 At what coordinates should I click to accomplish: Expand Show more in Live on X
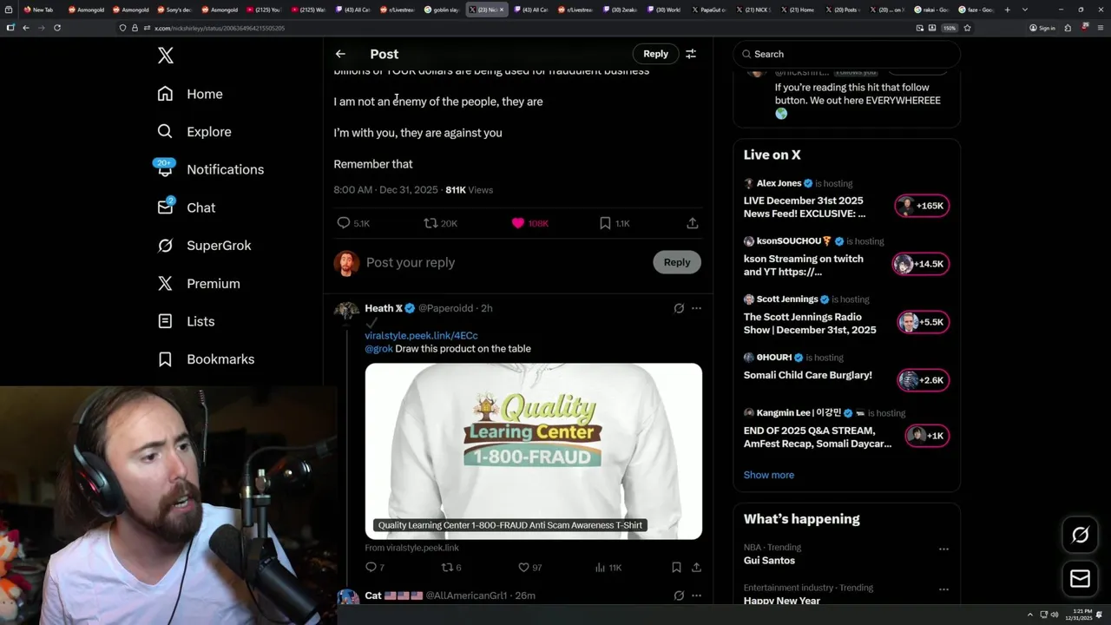(768, 475)
